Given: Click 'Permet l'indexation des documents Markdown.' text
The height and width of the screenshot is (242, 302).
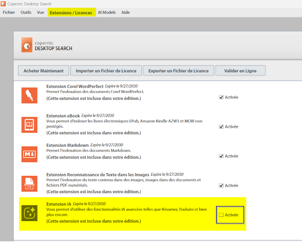Looking at the screenshot, I should point(89,151).
